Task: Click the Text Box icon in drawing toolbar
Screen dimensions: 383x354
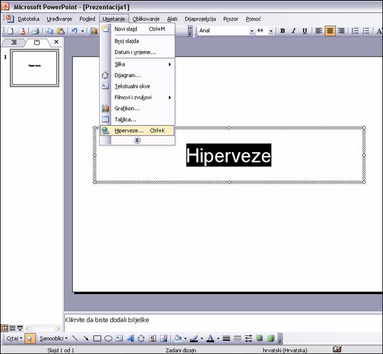Action: click(x=119, y=338)
